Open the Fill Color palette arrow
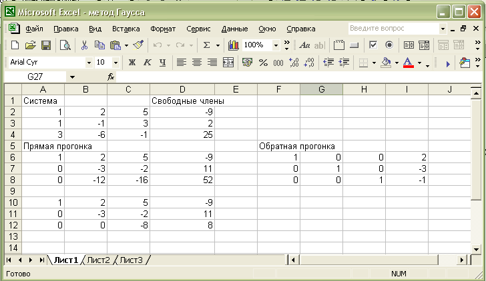Screen dimensions: 486x281 [x=397, y=63]
